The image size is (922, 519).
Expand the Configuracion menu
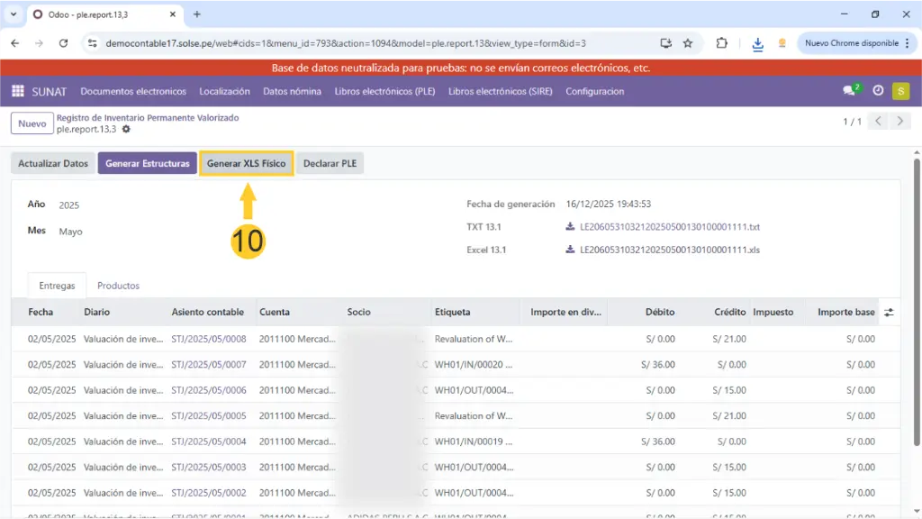click(x=594, y=91)
